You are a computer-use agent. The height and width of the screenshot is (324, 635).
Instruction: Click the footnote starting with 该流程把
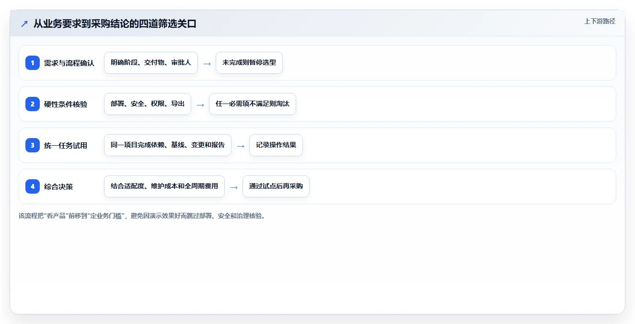(142, 216)
